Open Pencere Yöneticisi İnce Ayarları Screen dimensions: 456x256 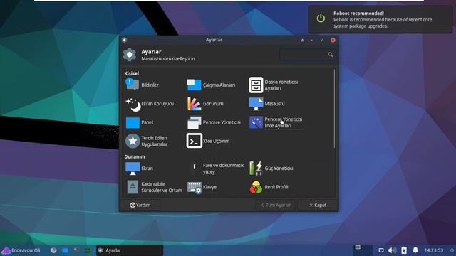[x=276, y=122]
